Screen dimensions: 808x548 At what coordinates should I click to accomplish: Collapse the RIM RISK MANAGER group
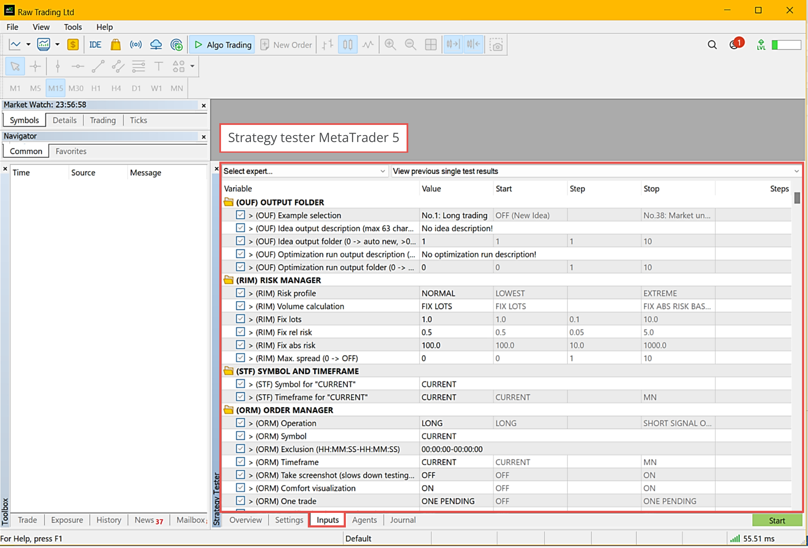point(229,280)
